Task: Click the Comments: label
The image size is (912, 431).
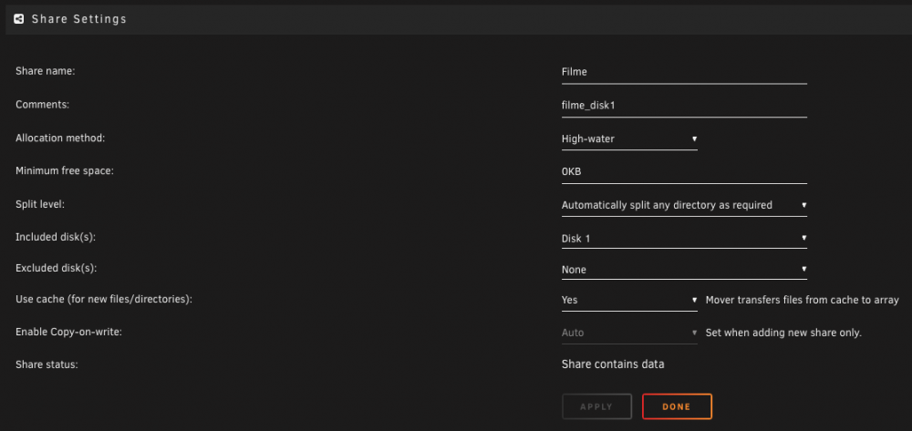Action: click(42, 105)
